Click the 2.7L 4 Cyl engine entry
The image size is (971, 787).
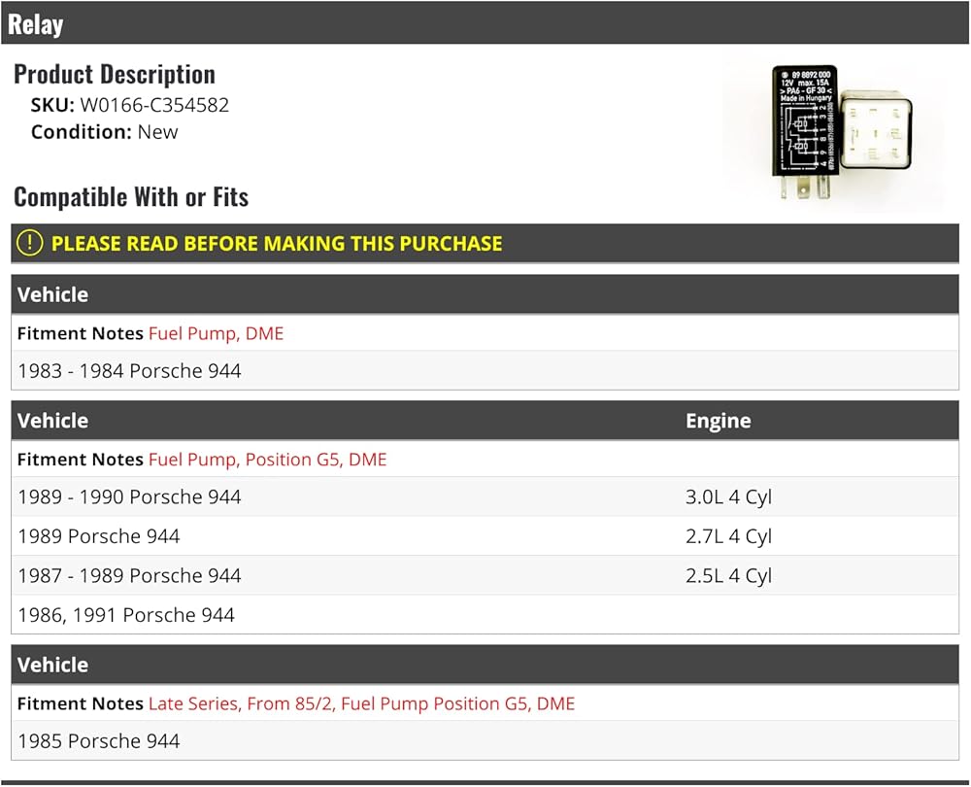pos(728,536)
